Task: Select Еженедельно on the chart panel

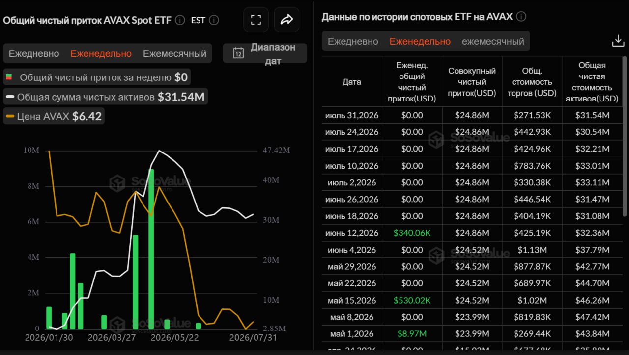Action: (101, 53)
